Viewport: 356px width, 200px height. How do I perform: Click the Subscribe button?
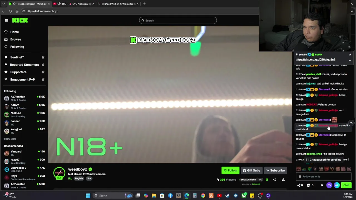pos(275,171)
